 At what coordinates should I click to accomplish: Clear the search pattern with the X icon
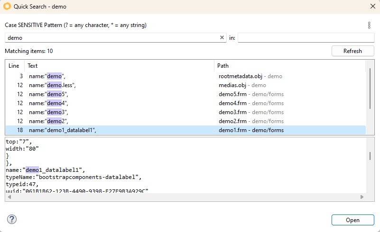click(x=222, y=37)
